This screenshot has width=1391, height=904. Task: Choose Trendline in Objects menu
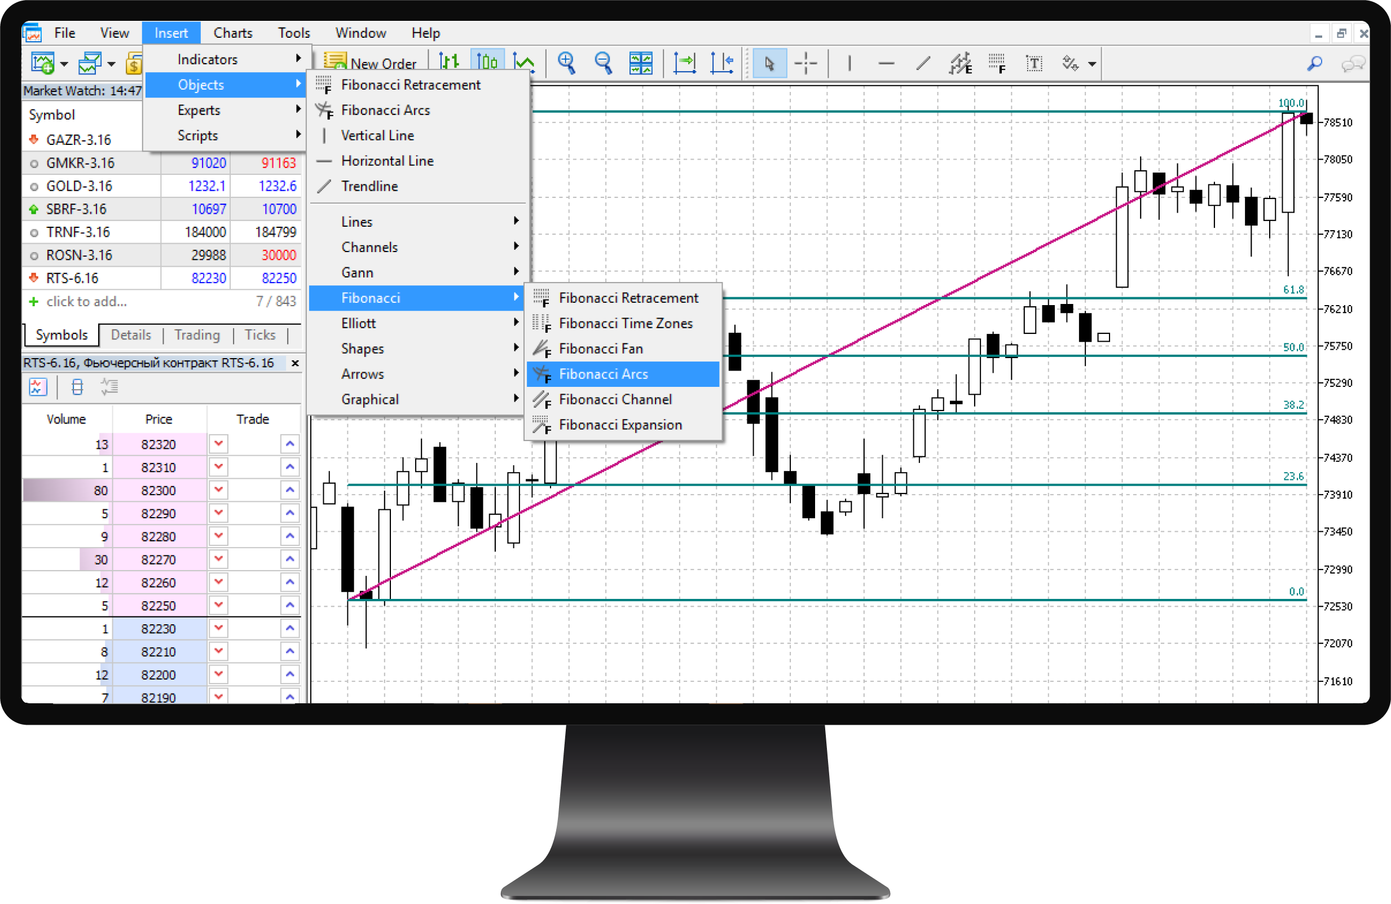click(x=417, y=186)
